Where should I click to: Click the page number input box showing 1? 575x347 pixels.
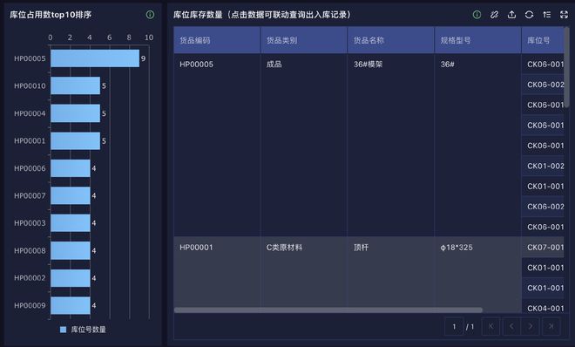(x=454, y=326)
